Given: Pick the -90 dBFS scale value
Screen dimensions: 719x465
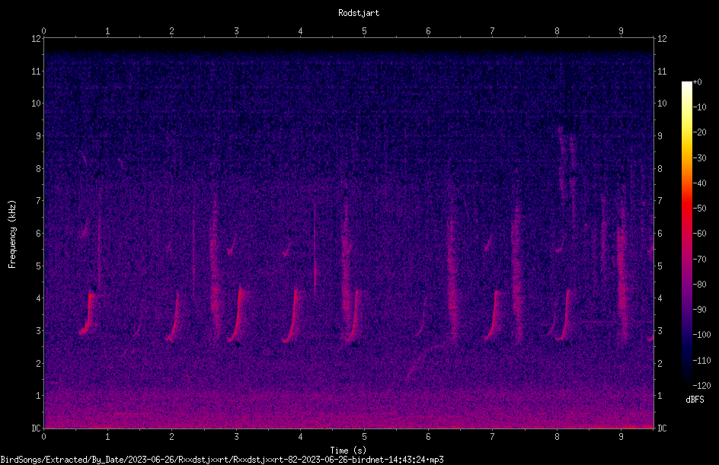Looking at the screenshot, I should (x=700, y=310).
